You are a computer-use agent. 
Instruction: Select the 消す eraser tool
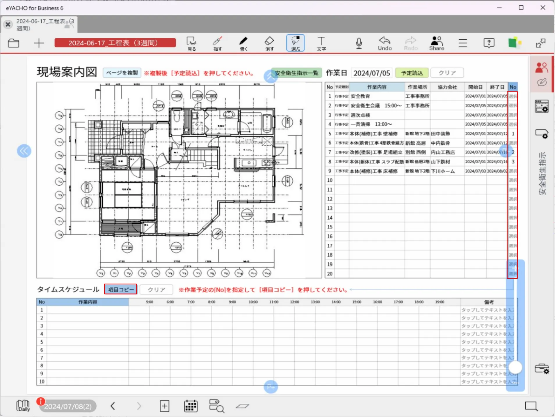point(269,43)
